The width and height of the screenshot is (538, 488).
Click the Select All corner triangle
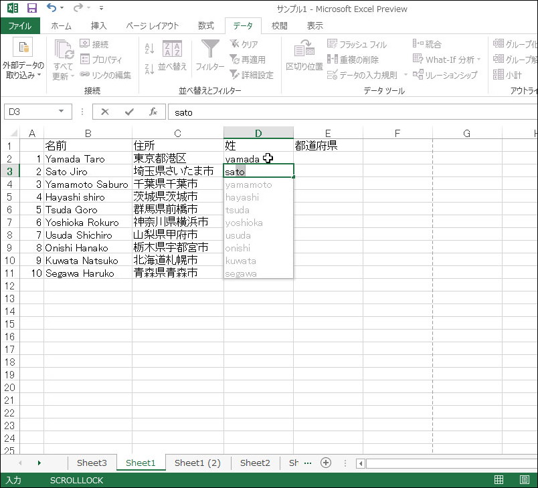[x=13, y=133]
